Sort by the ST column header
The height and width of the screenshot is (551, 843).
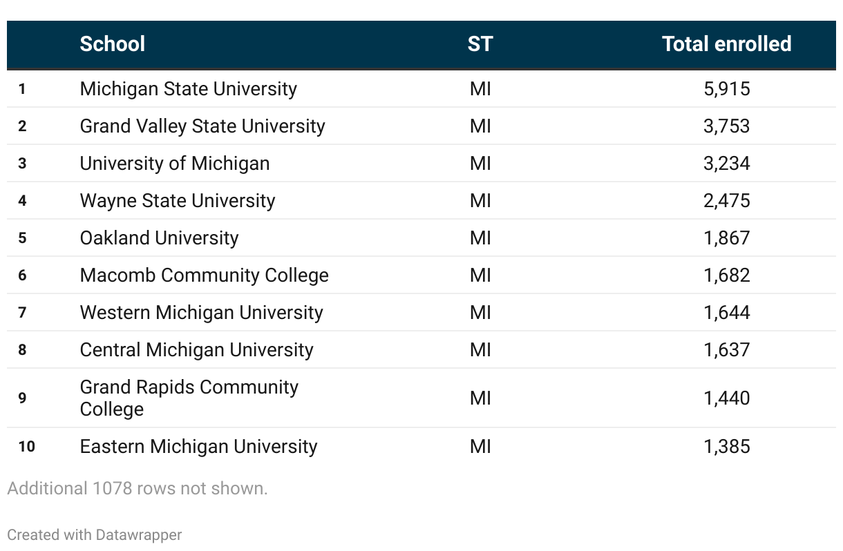480,44
